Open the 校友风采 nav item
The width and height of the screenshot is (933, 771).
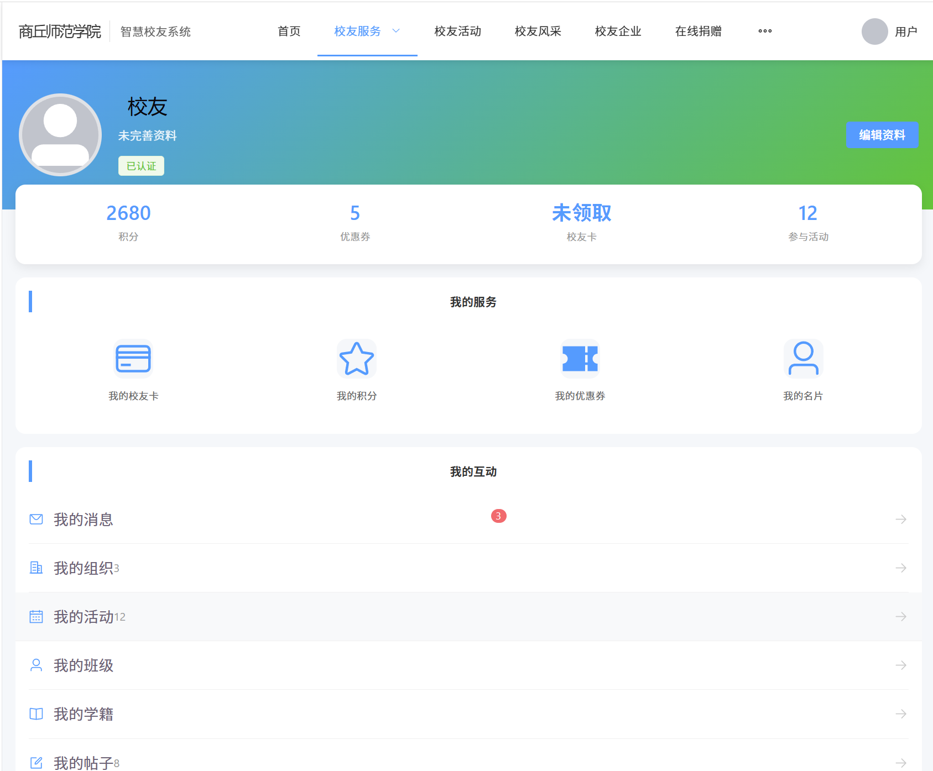tap(538, 31)
